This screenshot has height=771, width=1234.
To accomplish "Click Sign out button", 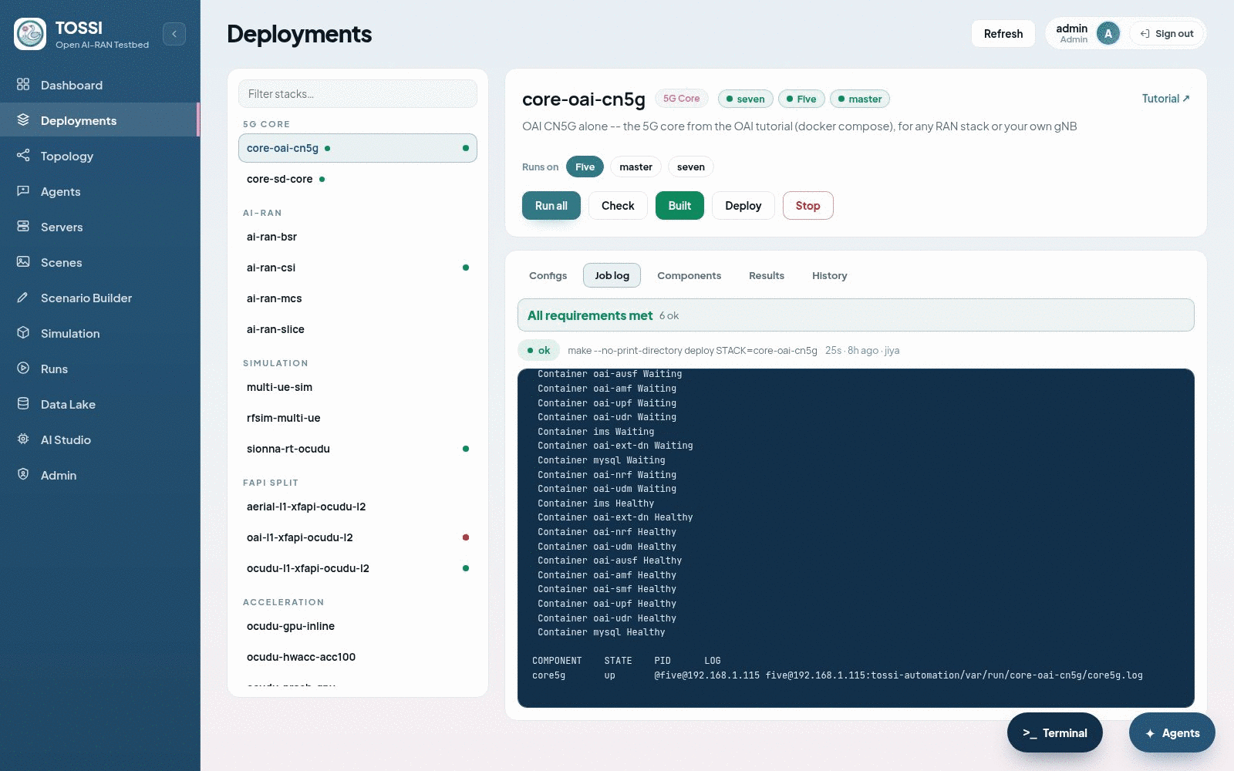I will coord(1167,34).
